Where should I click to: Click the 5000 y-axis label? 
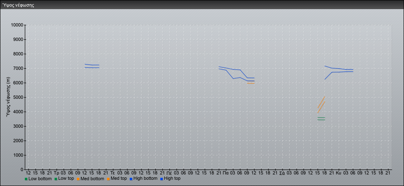tap(18, 97)
